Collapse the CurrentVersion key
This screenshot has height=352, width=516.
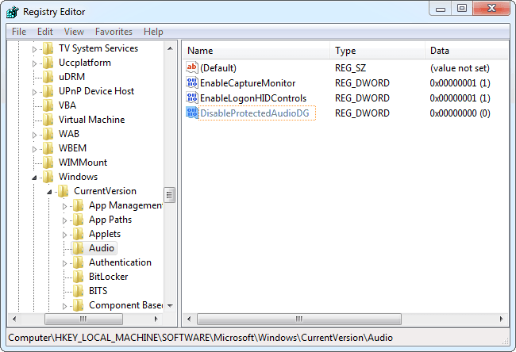pyautogui.click(x=49, y=192)
